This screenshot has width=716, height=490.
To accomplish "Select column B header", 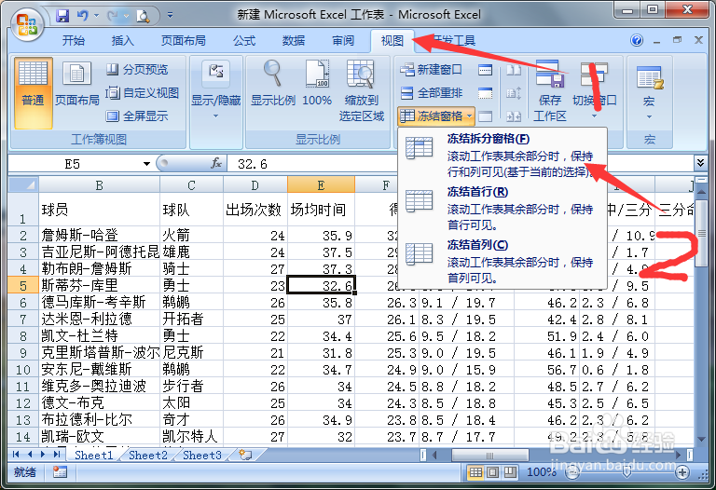I will tap(99, 184).
